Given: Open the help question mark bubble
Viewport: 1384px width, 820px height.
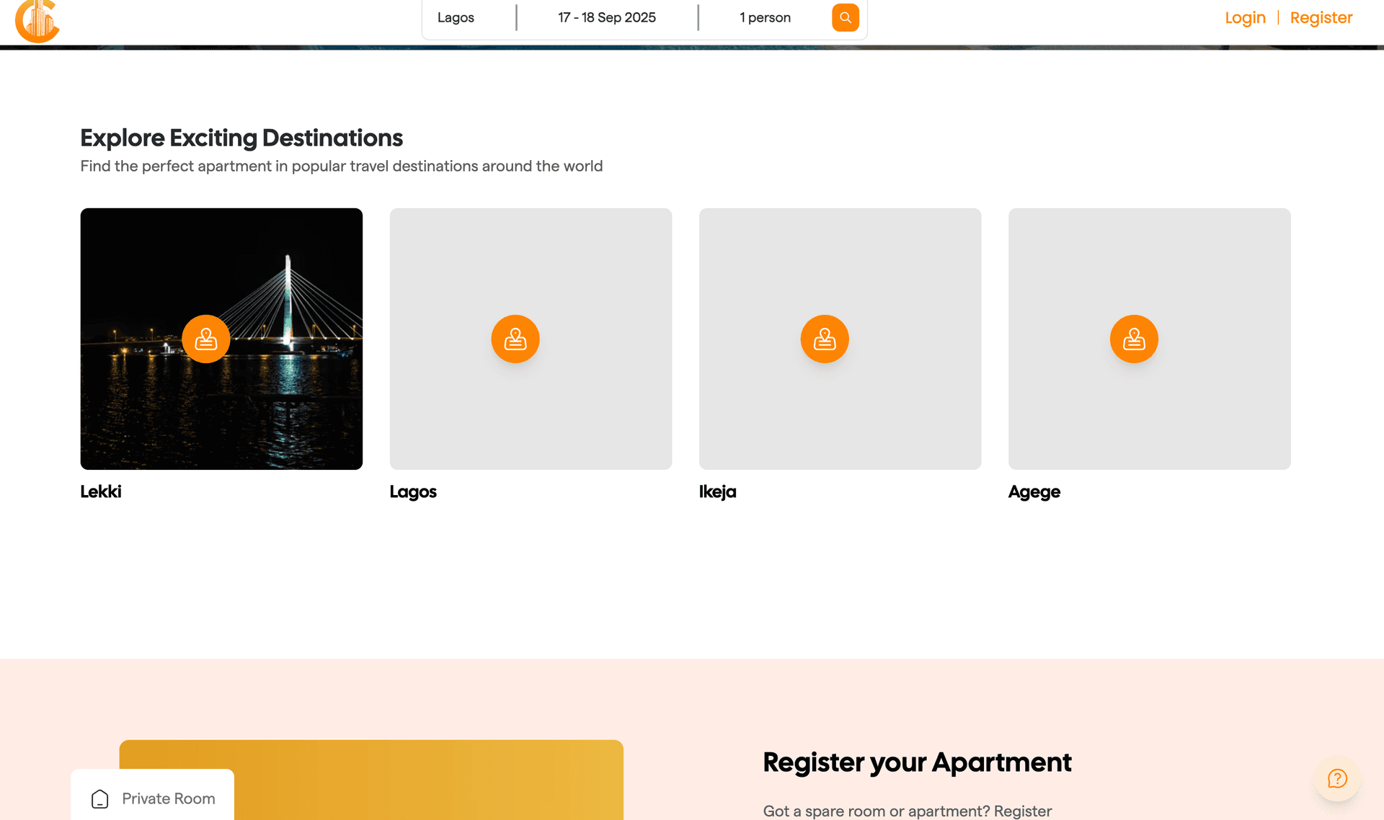Looking at the screenshot, I should [x=1337, y=778].
